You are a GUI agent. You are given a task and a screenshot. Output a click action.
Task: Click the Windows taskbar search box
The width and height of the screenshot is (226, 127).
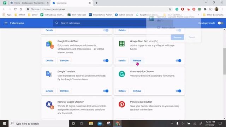pos(39,123)
